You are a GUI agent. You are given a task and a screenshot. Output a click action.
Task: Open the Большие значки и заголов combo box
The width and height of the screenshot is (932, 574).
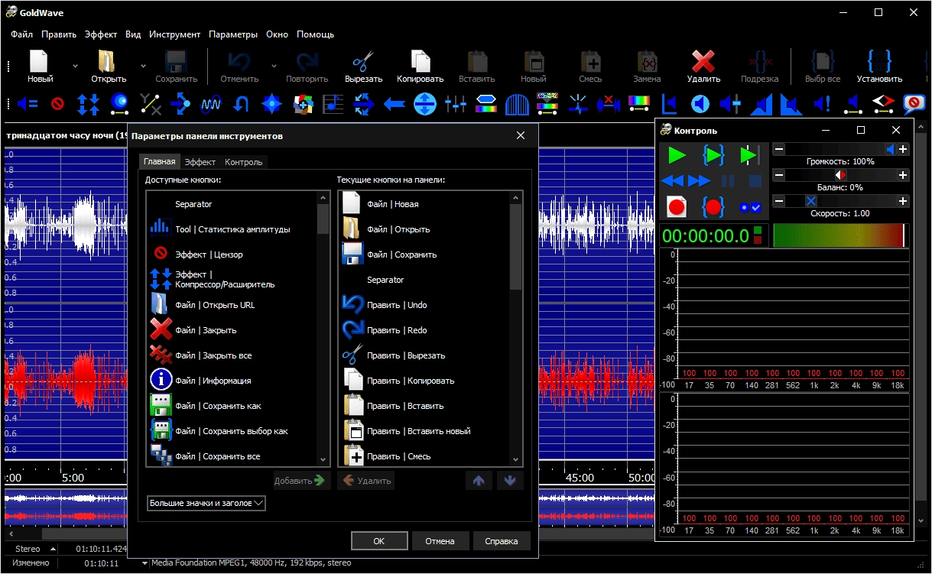pos(206,503)
